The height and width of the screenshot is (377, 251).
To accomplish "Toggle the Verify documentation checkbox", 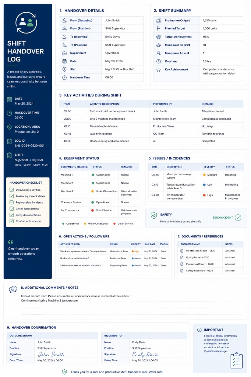I will click(11, 215).
